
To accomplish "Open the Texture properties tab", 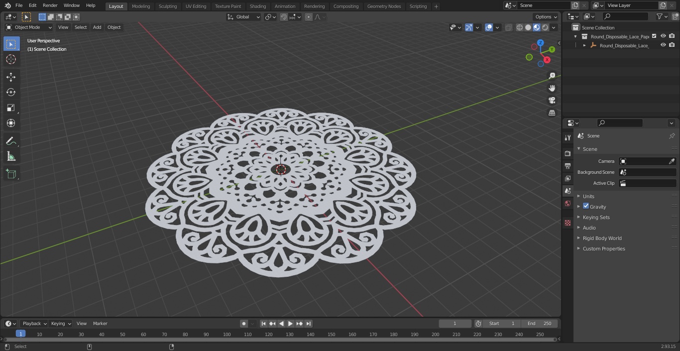I will (567, 223).
